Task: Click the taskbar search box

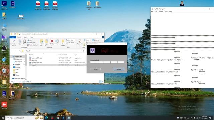Action: (x=24, y=118)
